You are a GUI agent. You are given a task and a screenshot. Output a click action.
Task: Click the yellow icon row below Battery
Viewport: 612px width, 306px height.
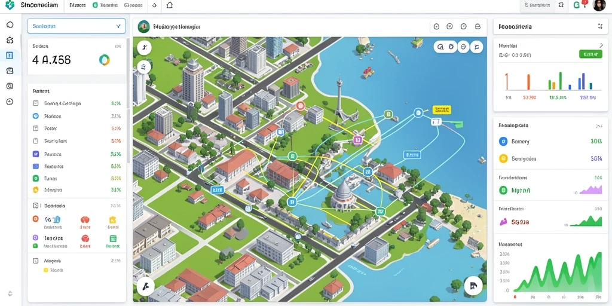550,158
